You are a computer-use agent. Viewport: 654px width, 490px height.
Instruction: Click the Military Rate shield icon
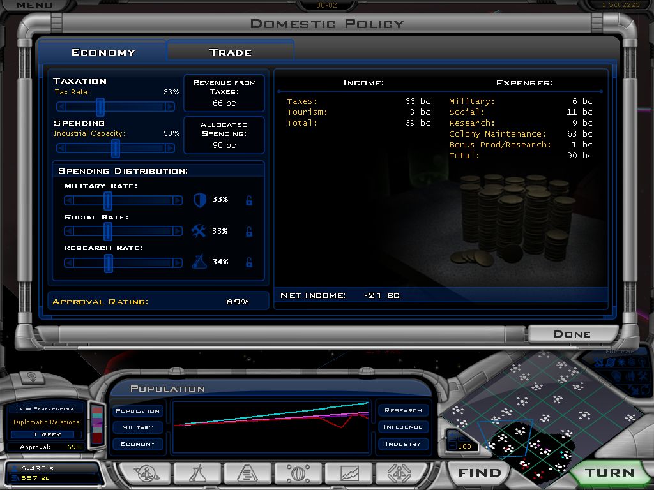tap(200, 200)
